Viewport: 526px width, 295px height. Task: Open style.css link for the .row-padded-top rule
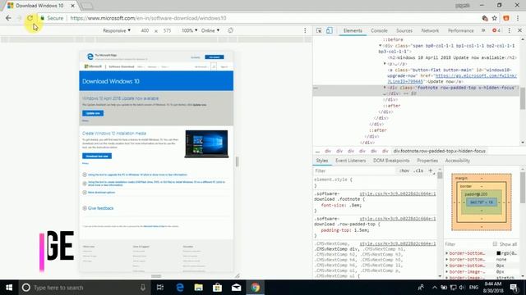coord(398,219)
